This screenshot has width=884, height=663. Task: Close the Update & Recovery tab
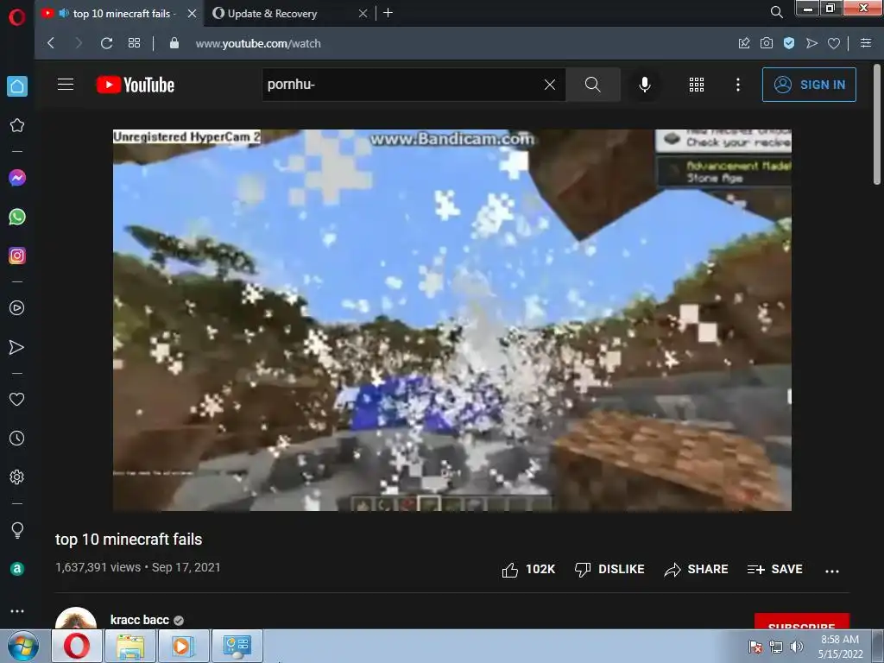pos(363,14)
